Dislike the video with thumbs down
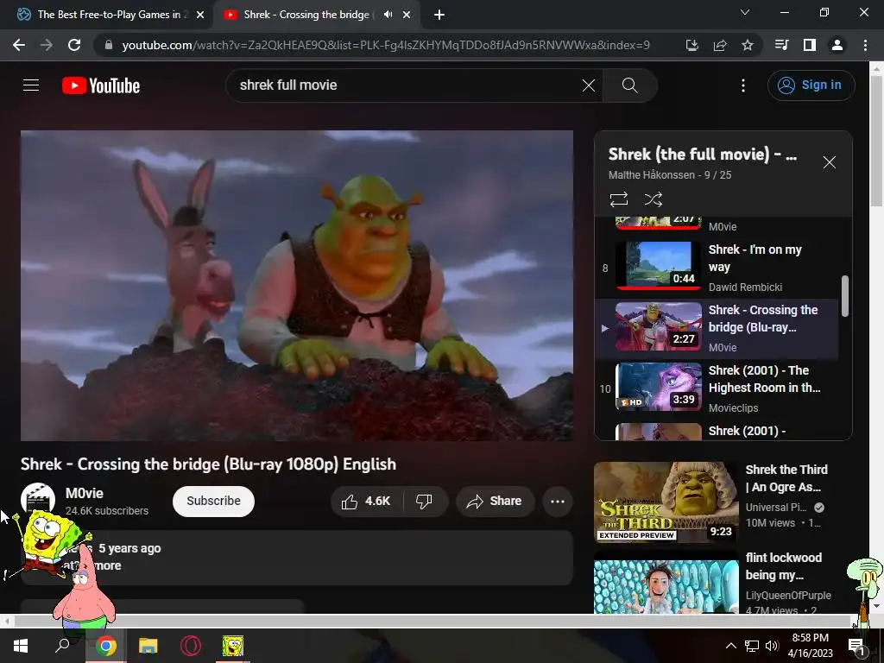Screen dimensions: 884x663 pyautogui.click(x=424, y=502)
